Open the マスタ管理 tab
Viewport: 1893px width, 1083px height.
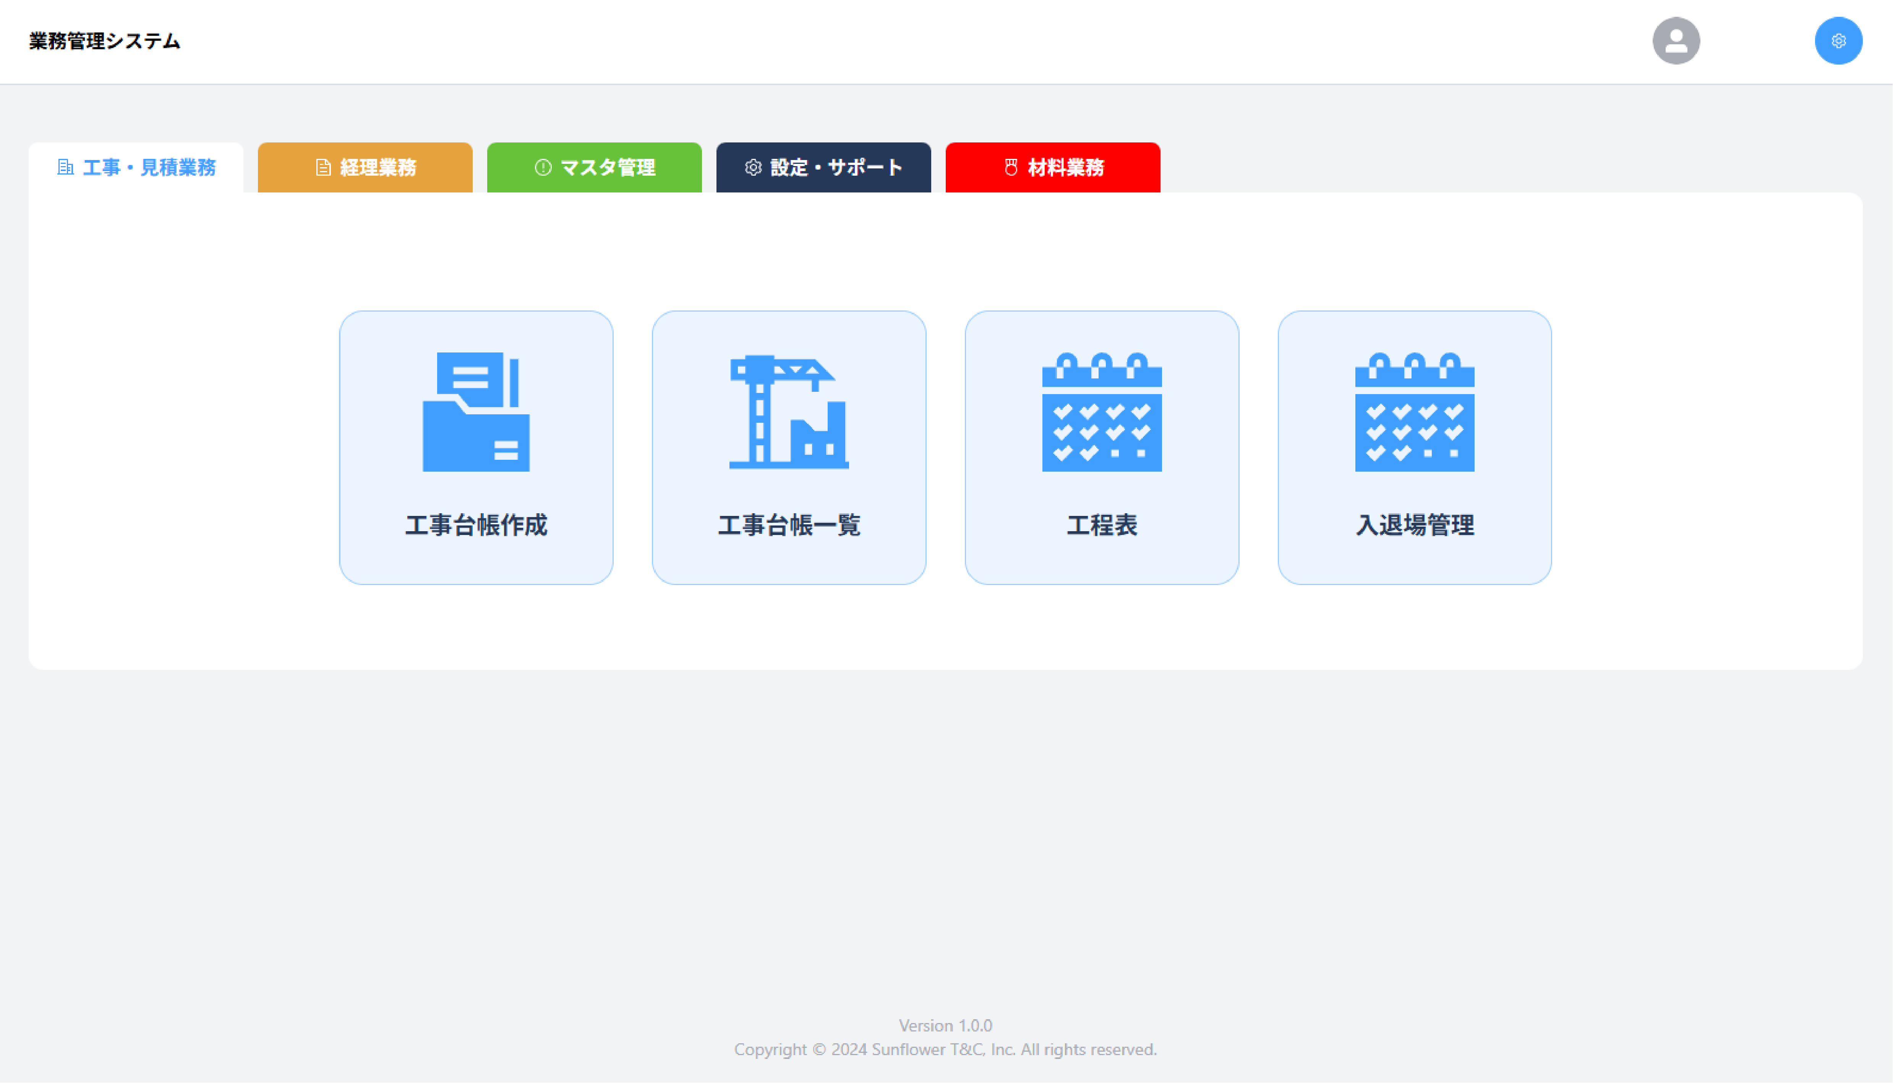tap(595, 167)
